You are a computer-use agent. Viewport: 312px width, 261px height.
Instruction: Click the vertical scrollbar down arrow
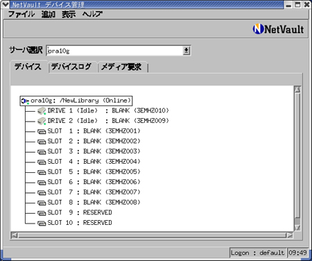(297, 227)
